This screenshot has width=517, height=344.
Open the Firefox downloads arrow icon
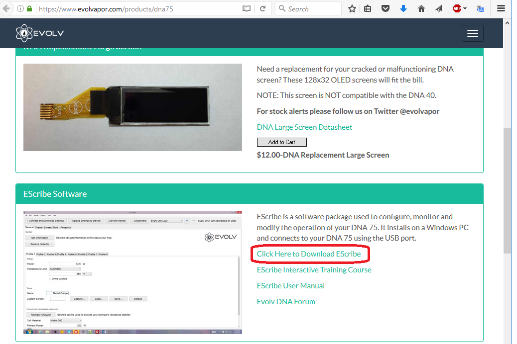[403, 9]
